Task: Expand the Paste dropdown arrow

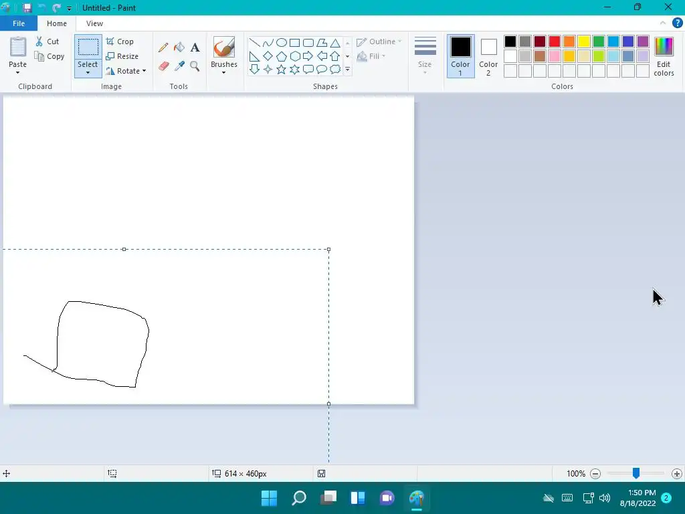Action: click(x=18, y=72)
